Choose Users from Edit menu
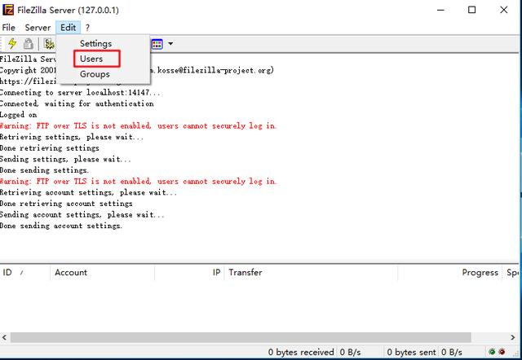 [x=91, y=59]
